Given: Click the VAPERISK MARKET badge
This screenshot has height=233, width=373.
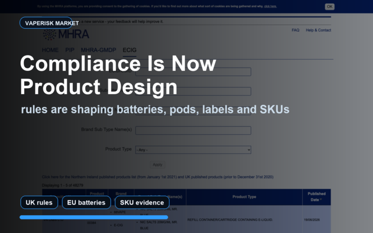Looking at the screenshot, I should point(46,23).
